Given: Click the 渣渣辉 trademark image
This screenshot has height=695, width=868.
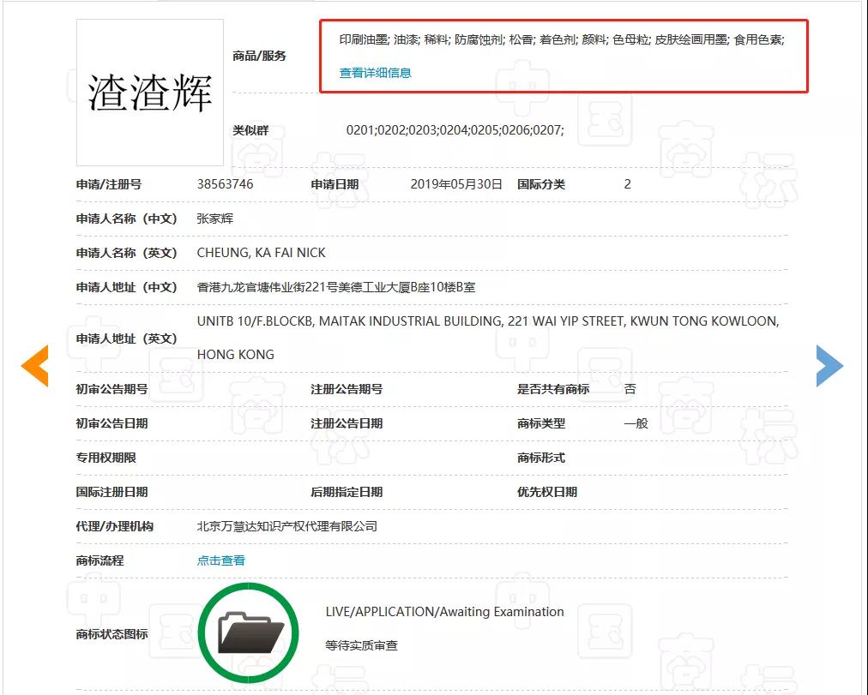Looking at the screenshot, I should (150, 93).
